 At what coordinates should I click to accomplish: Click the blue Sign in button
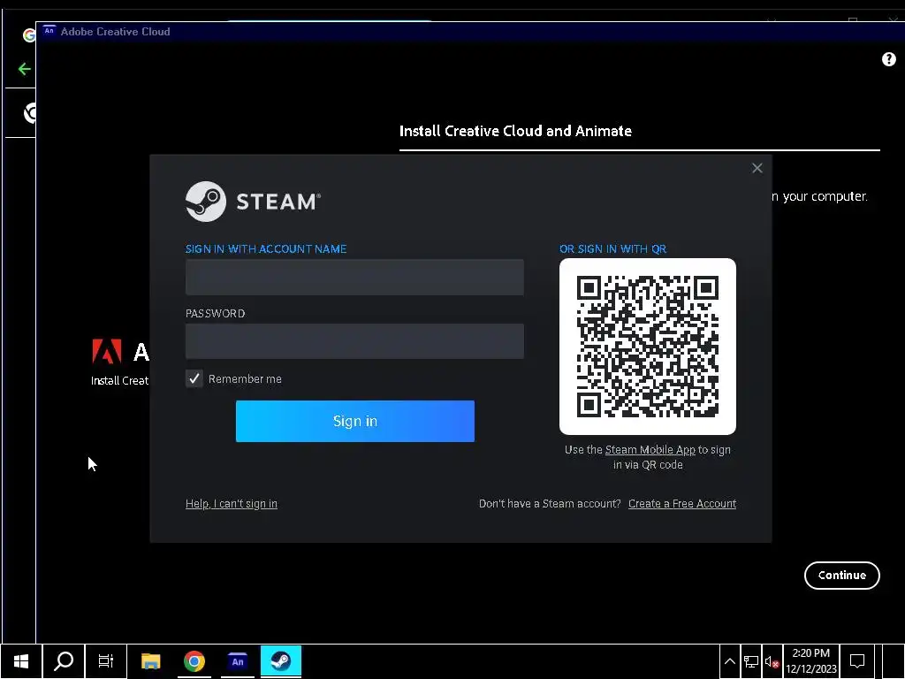355,421
